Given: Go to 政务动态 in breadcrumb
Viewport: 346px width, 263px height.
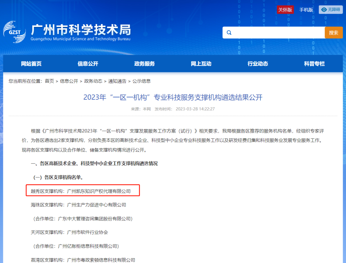Looking at the screenshot, I should [93, 81].
